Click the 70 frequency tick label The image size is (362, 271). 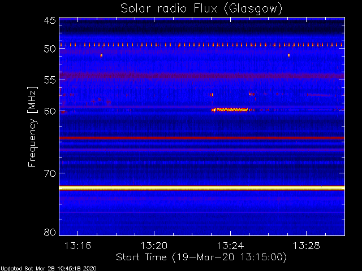[x=50, y=173]
